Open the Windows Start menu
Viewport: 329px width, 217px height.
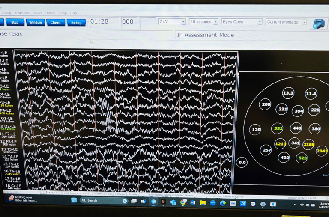point(74,200)
